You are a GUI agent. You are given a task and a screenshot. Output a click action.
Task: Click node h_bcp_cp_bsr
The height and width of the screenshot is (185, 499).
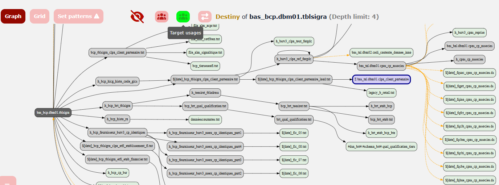[x=117, y=172]
